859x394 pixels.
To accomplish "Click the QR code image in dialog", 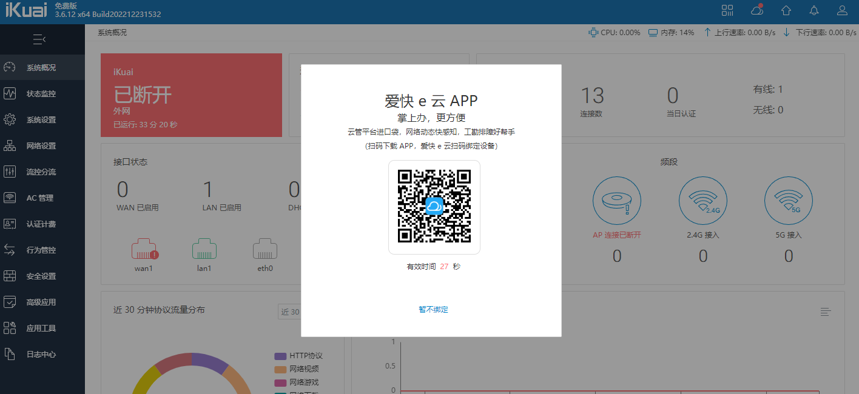I will click(434, 207).
